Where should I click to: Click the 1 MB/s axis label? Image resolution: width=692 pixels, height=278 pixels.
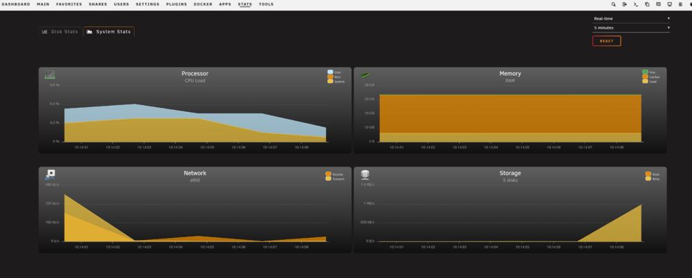tap(369, 203)
